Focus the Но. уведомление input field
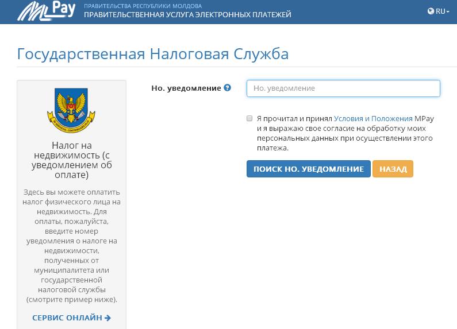The width and height of the screenshot is (457, 329). (x=343, y=88)
